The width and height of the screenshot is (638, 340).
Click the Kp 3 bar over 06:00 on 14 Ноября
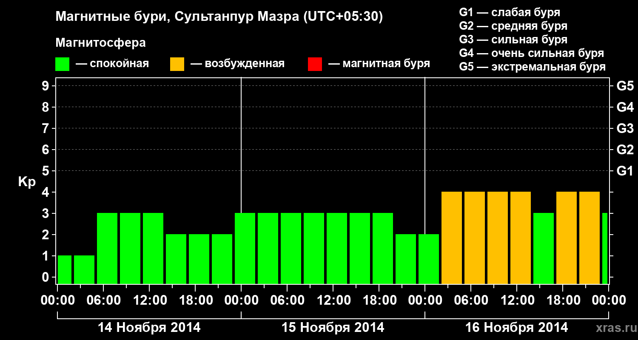[107, 248]
